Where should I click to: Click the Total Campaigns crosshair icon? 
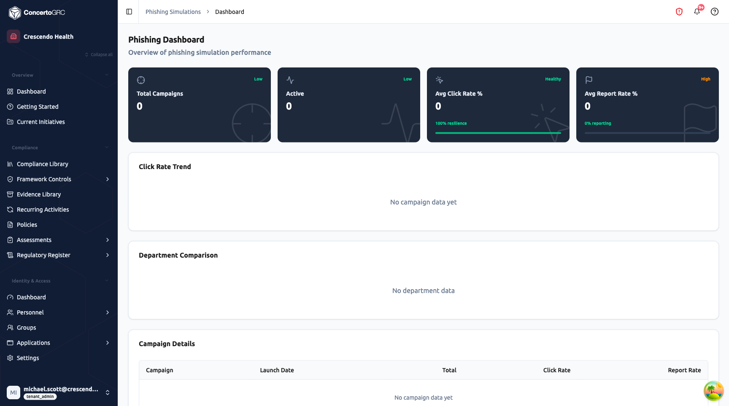[x=141, y=80]
